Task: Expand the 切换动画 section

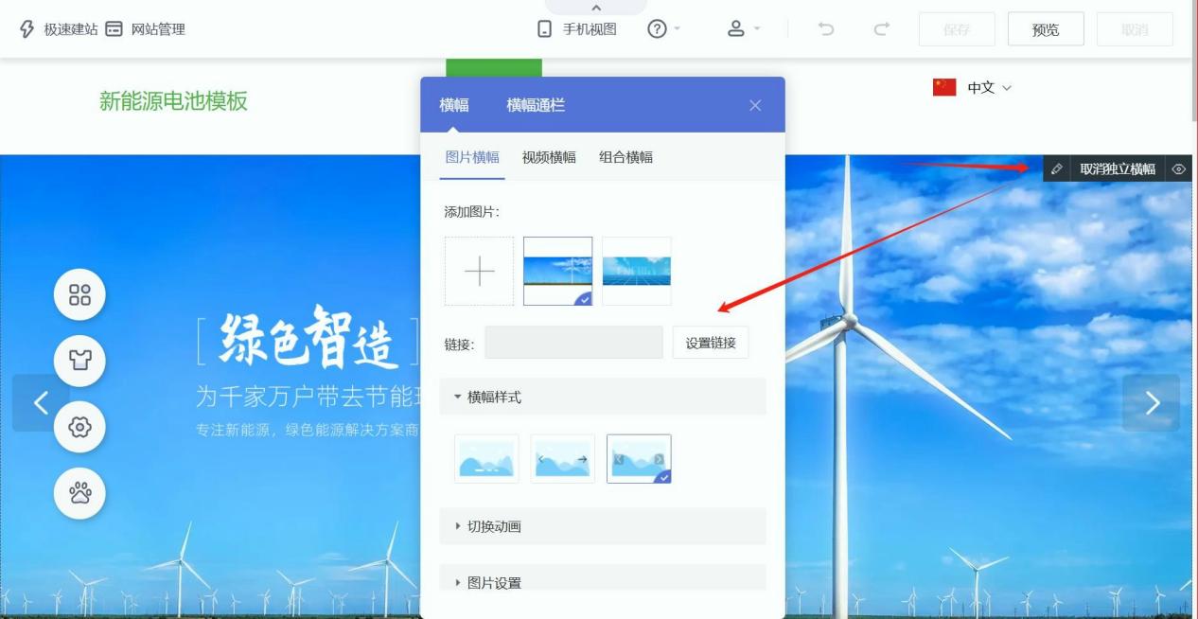Action: [602, 526]
